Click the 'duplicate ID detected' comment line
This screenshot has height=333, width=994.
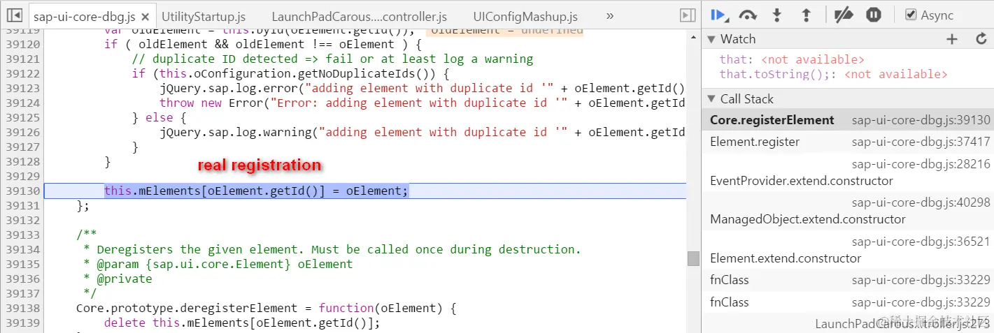(x=332, y=59)
